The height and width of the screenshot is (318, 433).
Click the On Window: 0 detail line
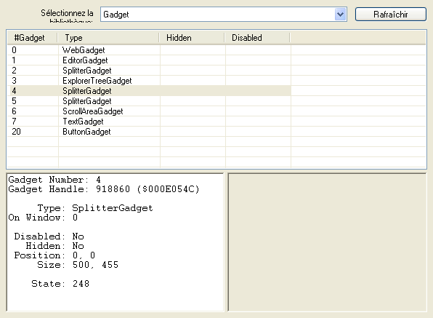point(43,218)
